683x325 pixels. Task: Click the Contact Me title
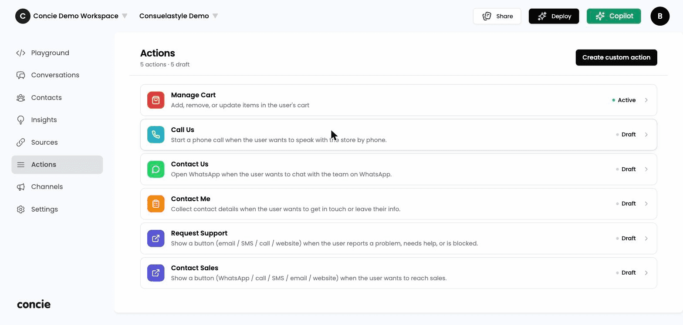(191, 199)
